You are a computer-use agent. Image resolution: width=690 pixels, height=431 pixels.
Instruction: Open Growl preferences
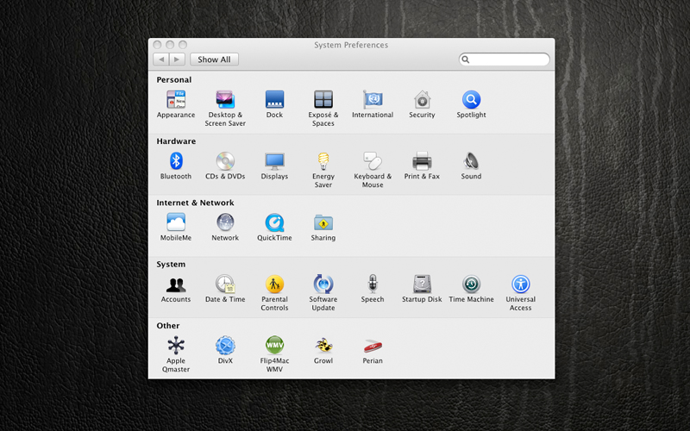pyautogui.click(x=323, y=346)
